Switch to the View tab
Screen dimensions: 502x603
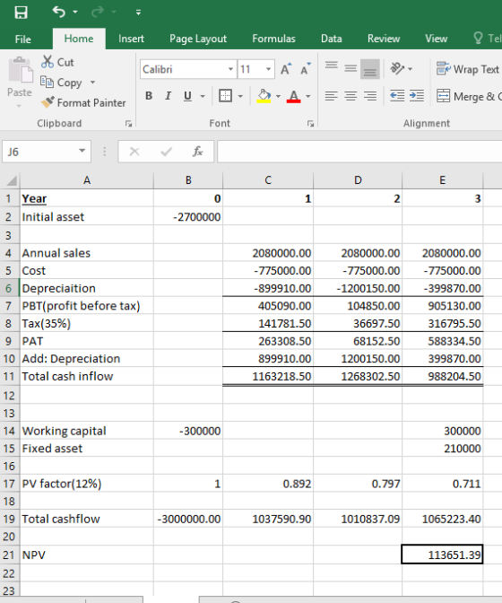tap(437, 39)
